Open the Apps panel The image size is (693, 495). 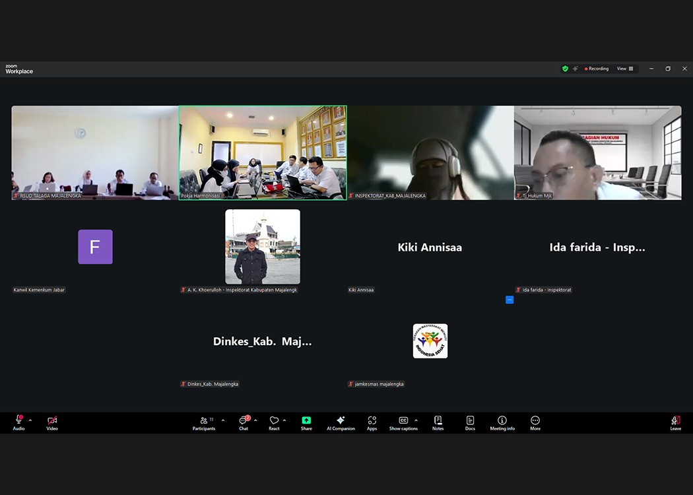click(x=372, y=422)
